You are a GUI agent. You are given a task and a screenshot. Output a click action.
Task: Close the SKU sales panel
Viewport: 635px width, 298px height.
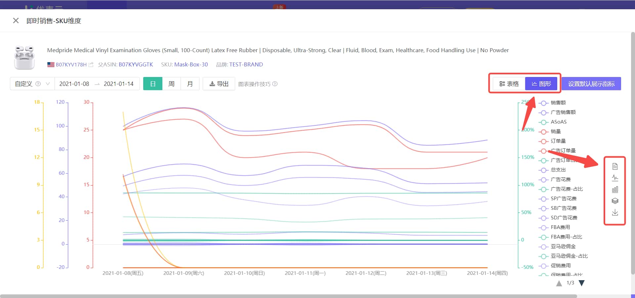pos(16,20)
